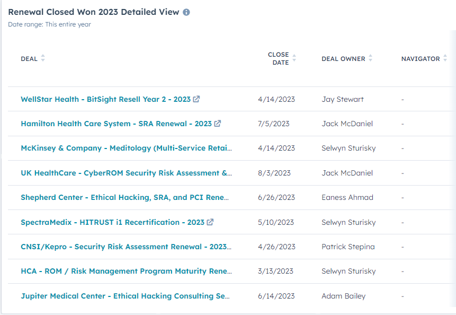Open the SpectraMedix HITRUST i1 Recertification deal
This screenshot has height=315, width=456.
coord(112,222)
